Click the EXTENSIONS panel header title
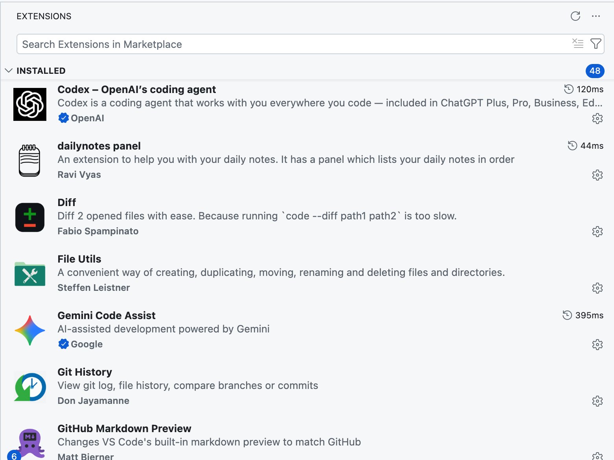 pos(44,16)
